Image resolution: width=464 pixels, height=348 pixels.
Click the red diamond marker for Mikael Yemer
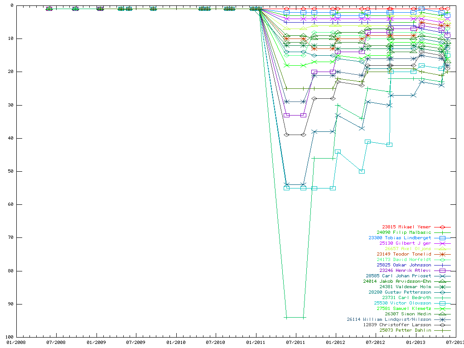(x=442, y=227)
